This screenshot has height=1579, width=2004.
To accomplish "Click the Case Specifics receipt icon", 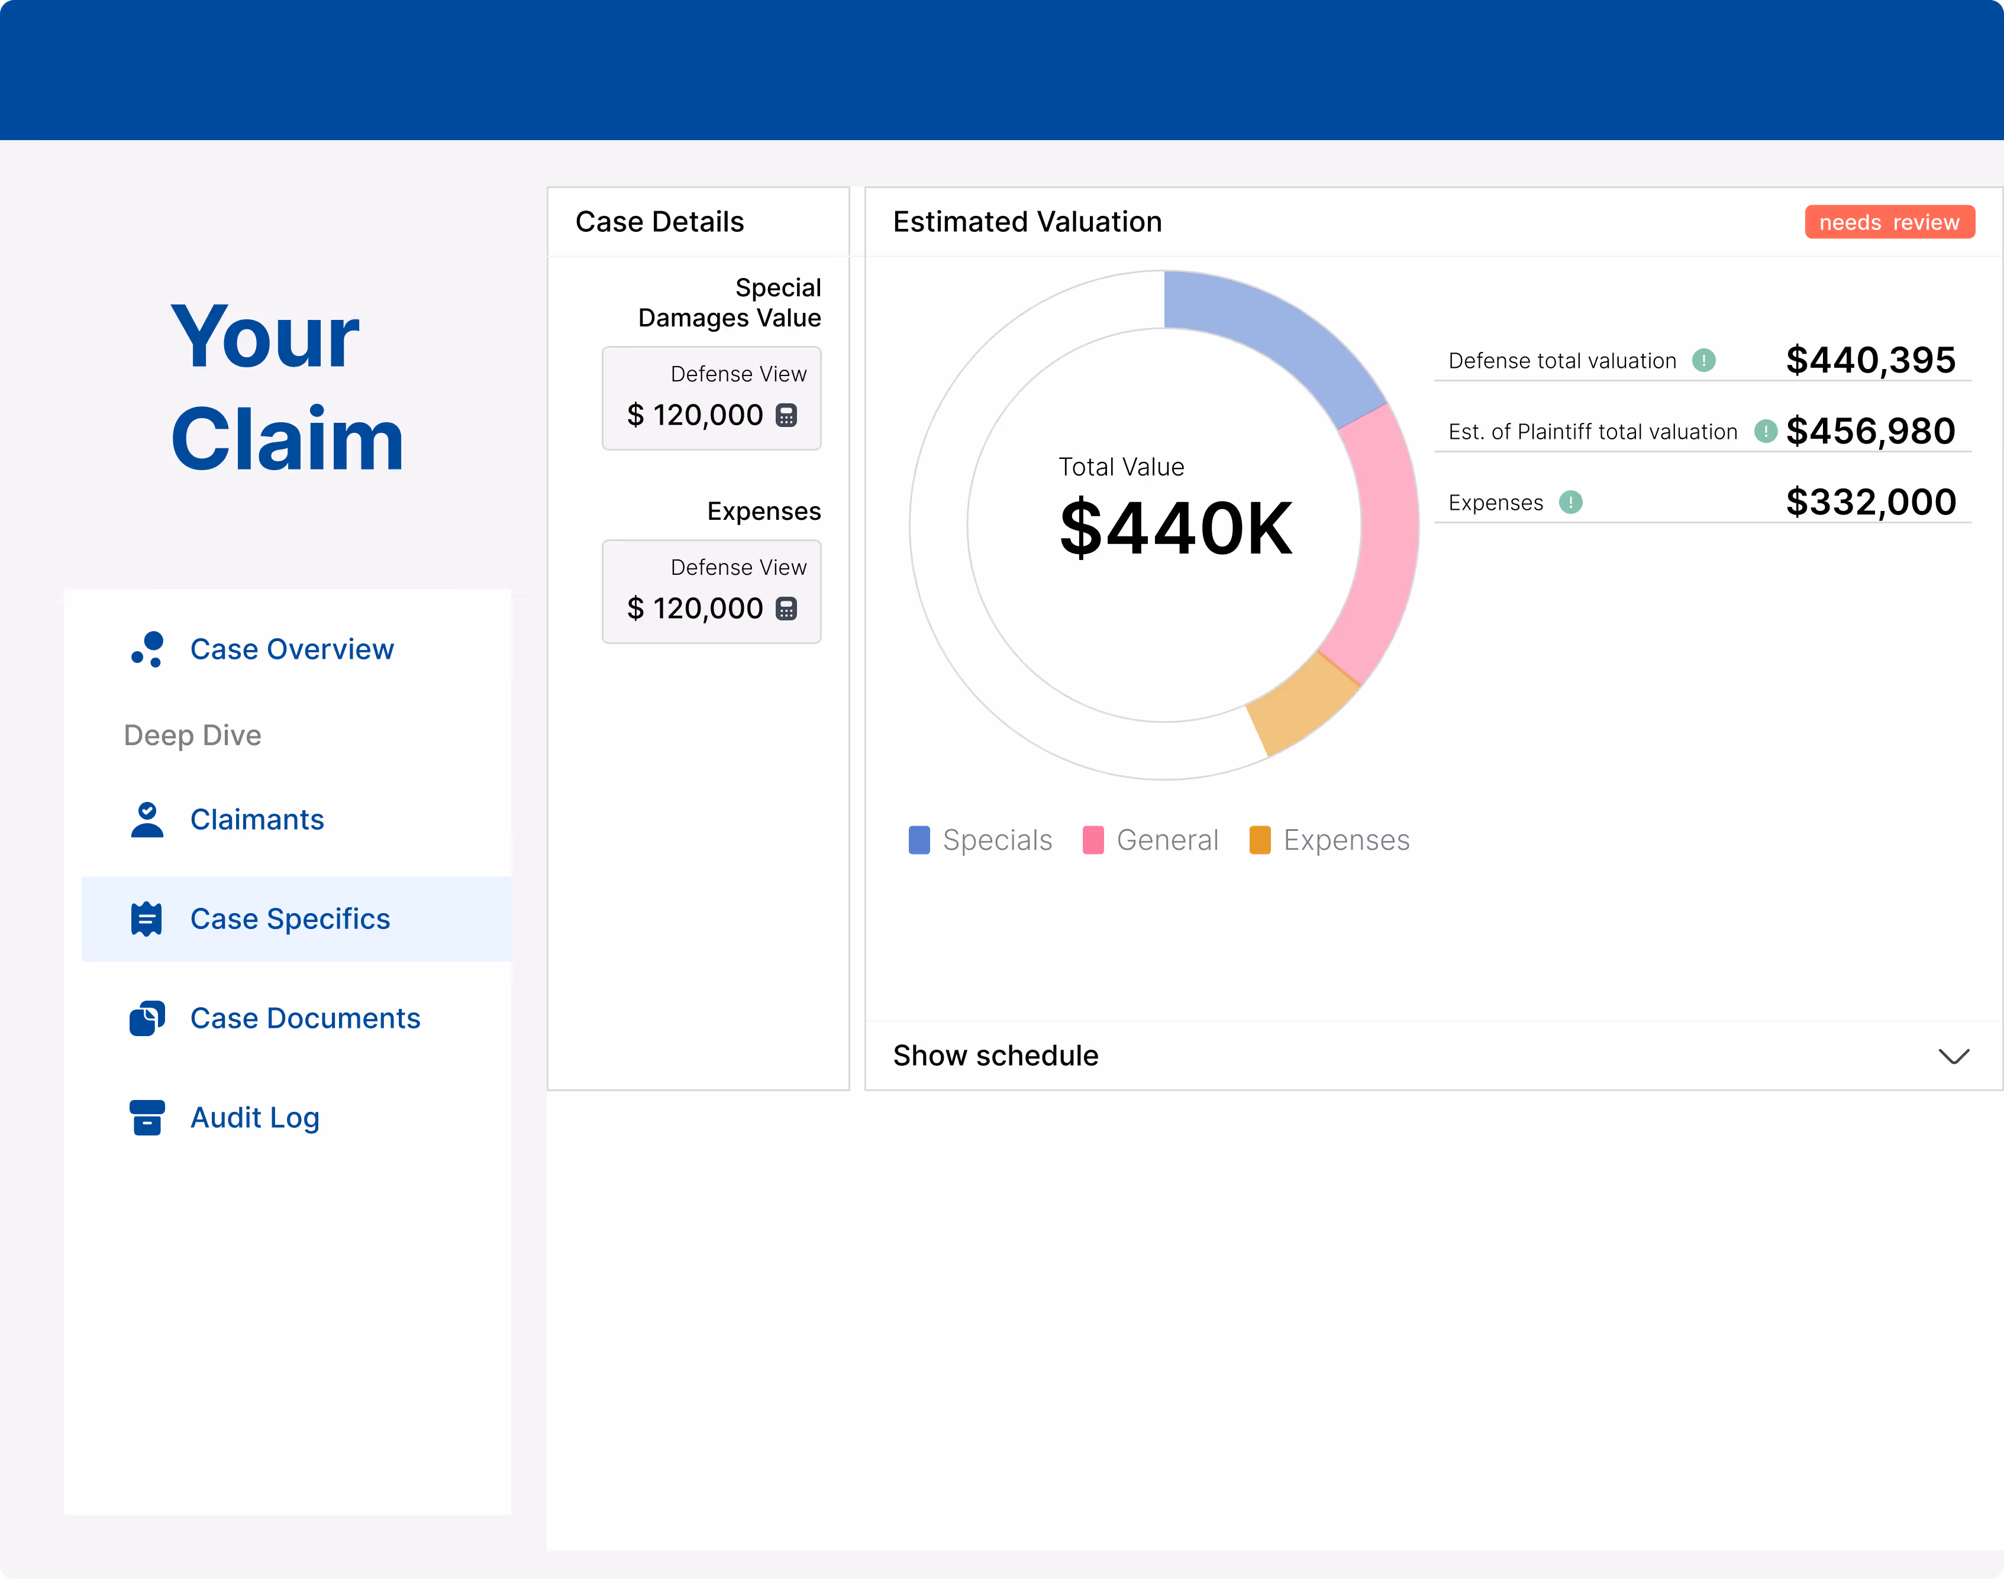I will (147, 919).
